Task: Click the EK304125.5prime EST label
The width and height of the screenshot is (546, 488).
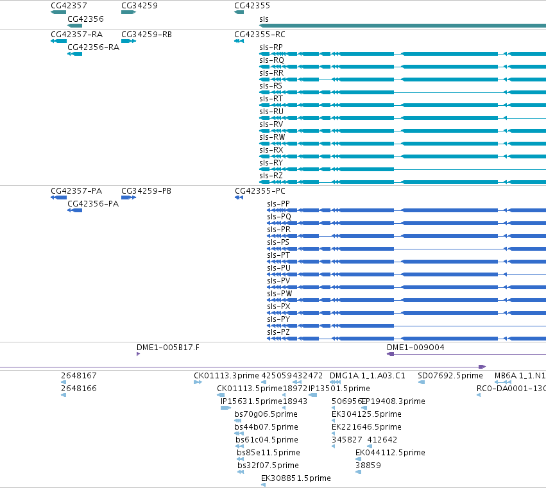Action: click(366, 414)
